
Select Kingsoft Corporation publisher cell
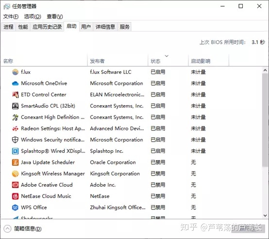[115, 174]
